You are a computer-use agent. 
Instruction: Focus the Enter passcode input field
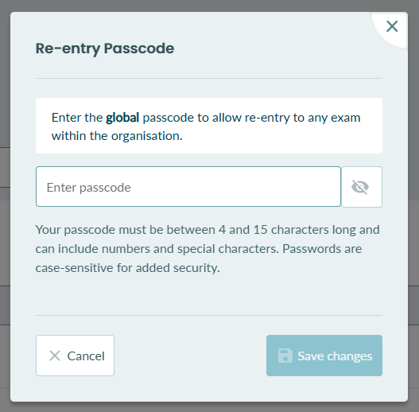[188, 187]
